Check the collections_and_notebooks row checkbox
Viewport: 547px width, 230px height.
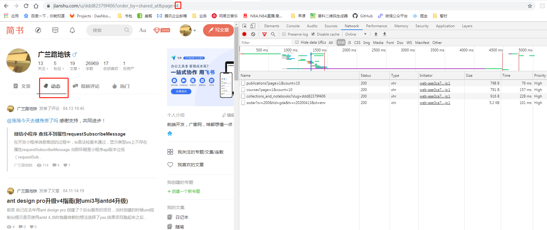click(x=243, y=96)
